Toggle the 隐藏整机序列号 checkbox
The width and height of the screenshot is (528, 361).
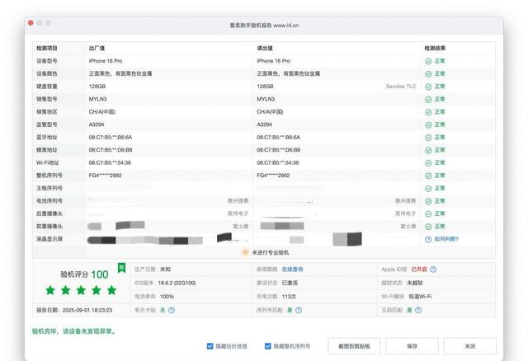(x=268, y=346)
